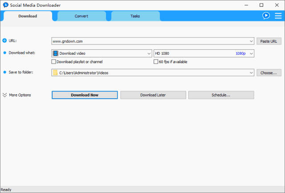Click the blue plus icon beside URL
Image resolution: width=285 pixels, height=193 pixels.
pyautogui.click(x=5, y=40)
